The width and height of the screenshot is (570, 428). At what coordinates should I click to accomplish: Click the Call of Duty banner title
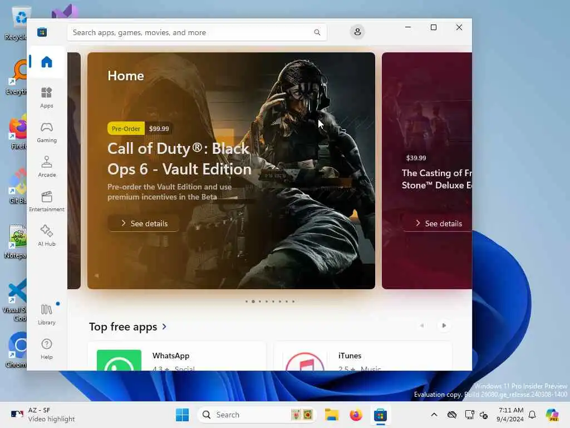click(180, 159)
